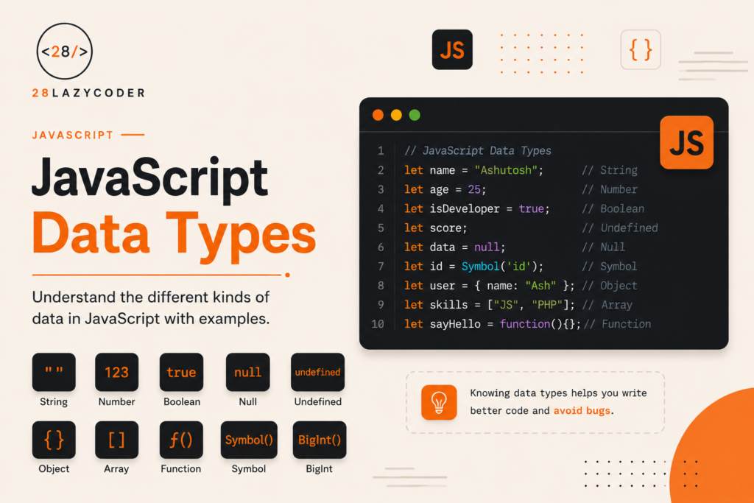Click the String quotes icon tile

(x=54, y=372)
